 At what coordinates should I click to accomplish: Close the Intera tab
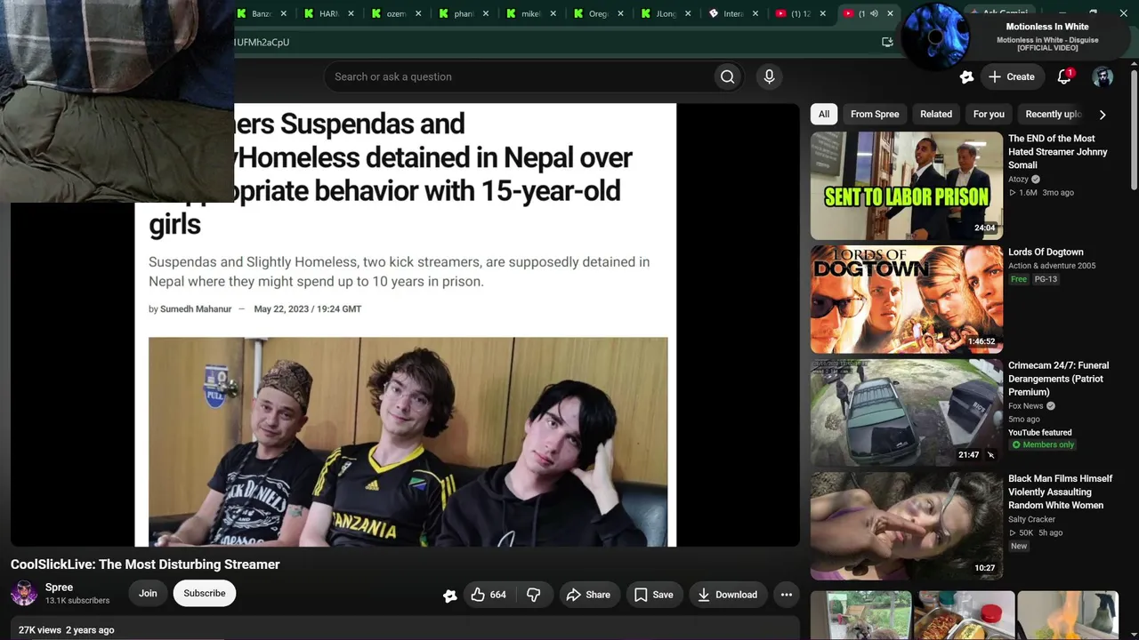click(755, 13)
